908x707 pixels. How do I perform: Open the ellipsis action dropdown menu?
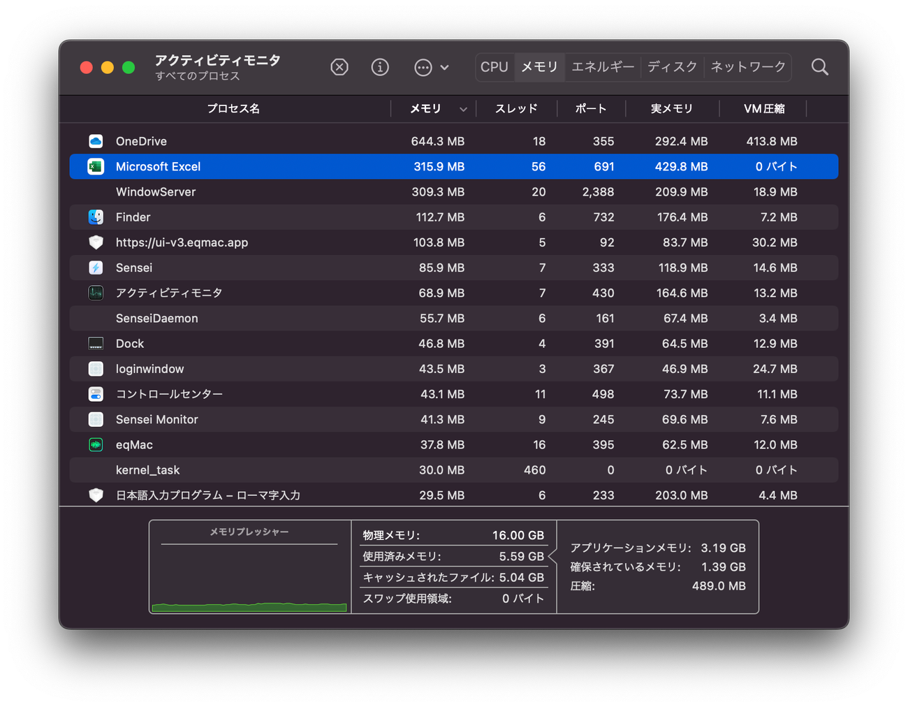tap(423, 67)
